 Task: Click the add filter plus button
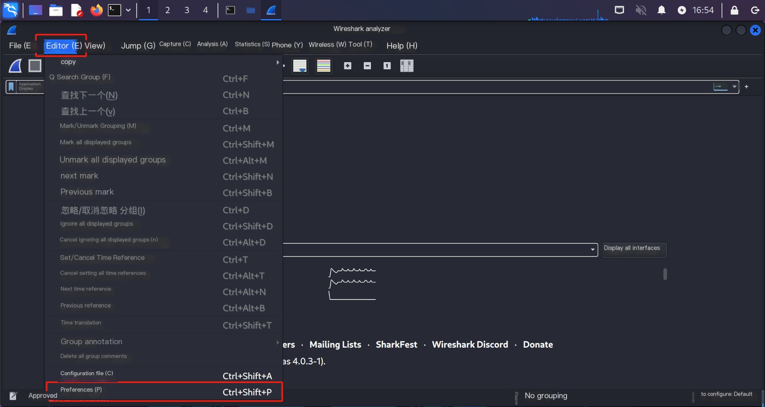[x=747, y=86]
